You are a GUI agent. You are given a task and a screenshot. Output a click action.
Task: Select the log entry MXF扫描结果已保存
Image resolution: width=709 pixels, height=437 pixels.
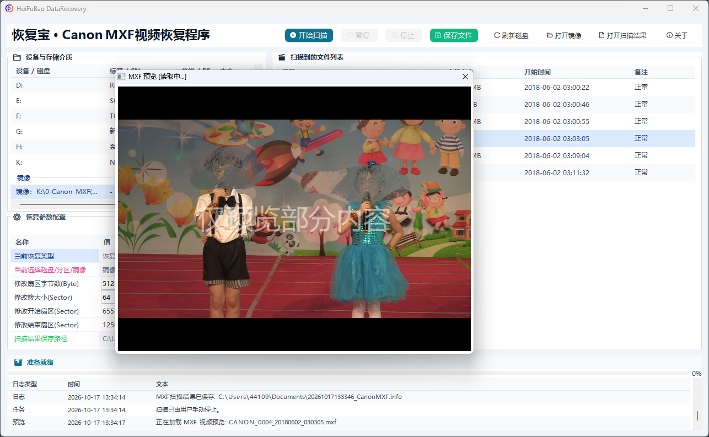348,397
